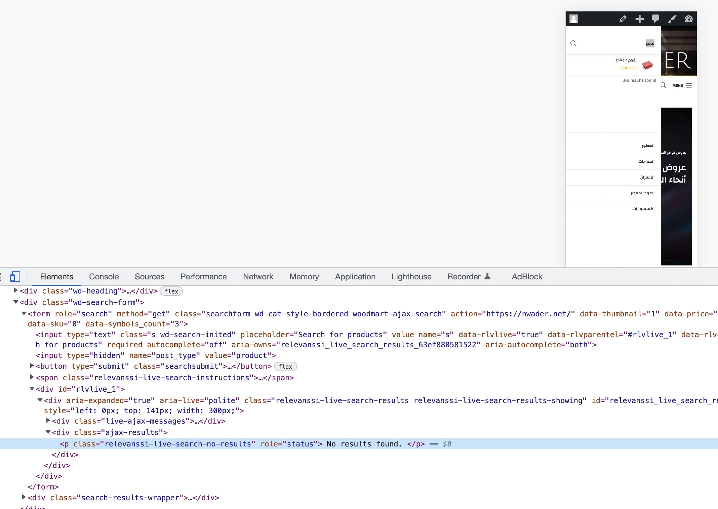This screenshot has height=509, width=718.
Task: Collapse the wd-search-form div node
Action: [15, 302]
